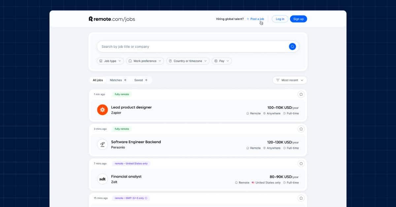
Task: Click the remote.com/jobs logo
Action: (x=112, y=19)
